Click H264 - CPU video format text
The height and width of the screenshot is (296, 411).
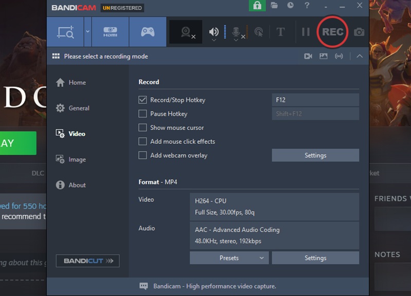coord(211,201)
